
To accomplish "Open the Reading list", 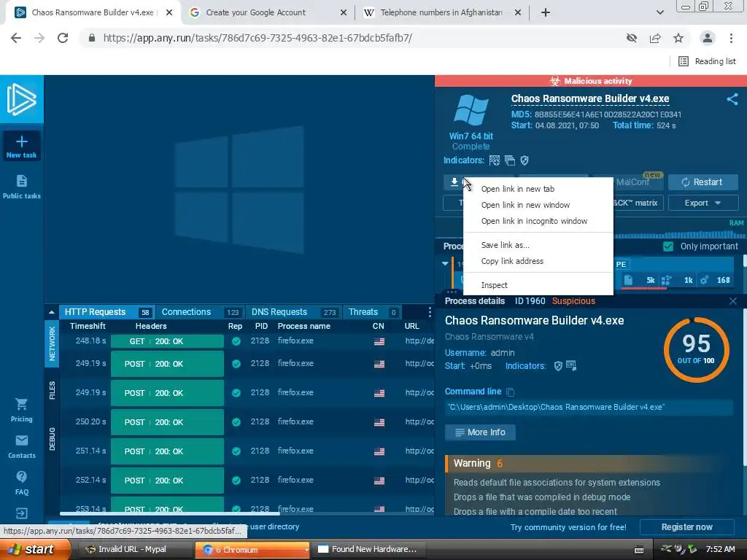I will pyautogui.click(x=707, y=61).
